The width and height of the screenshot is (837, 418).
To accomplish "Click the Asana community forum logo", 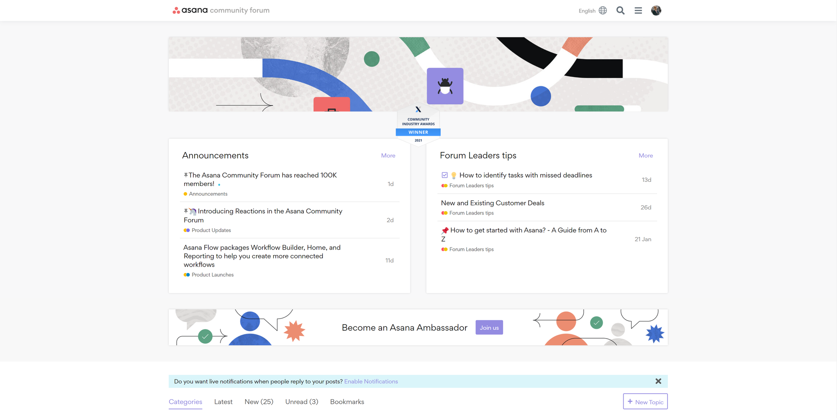I will [221, 10].
